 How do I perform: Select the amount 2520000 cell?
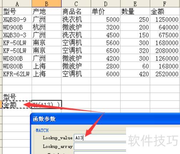(165, 73)
